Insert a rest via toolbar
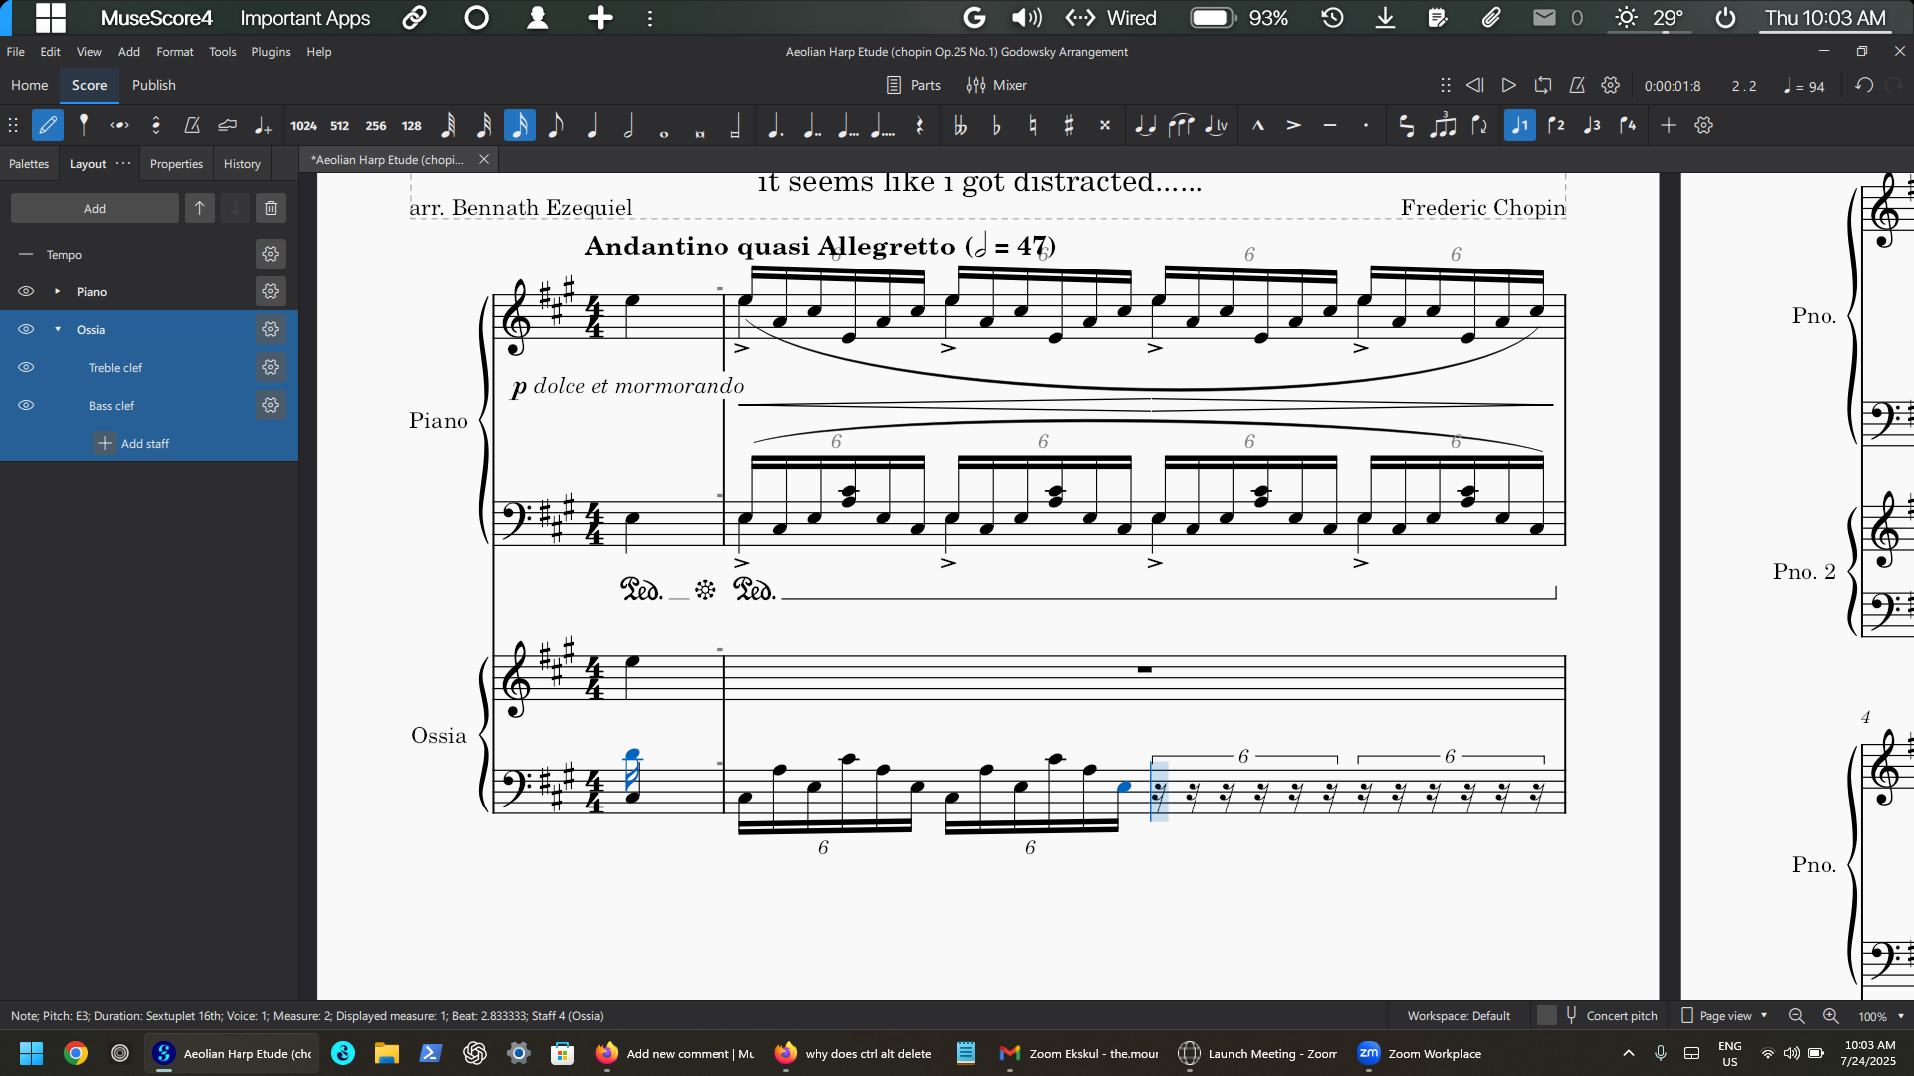Image resolution: width=1914 pixels, height=1076 pixels. point(919,126)
